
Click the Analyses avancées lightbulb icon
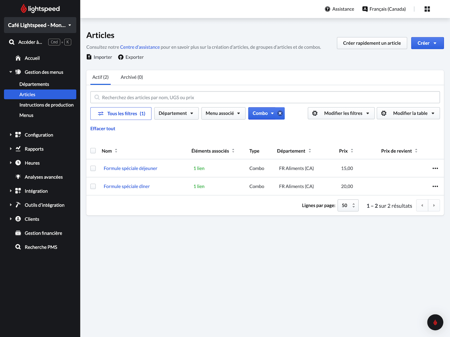(18, 177)
